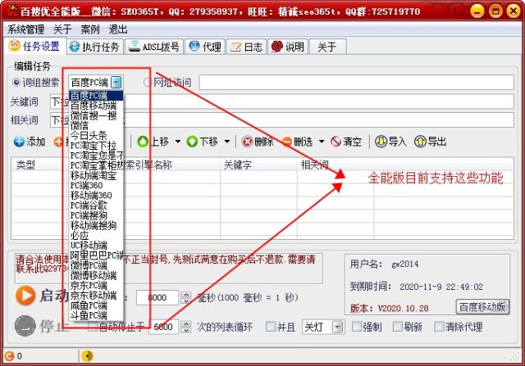Adjust the 6000 loop count spinner arrows
The width and height of the screenshot is (525, 366).
click(186, 327)
